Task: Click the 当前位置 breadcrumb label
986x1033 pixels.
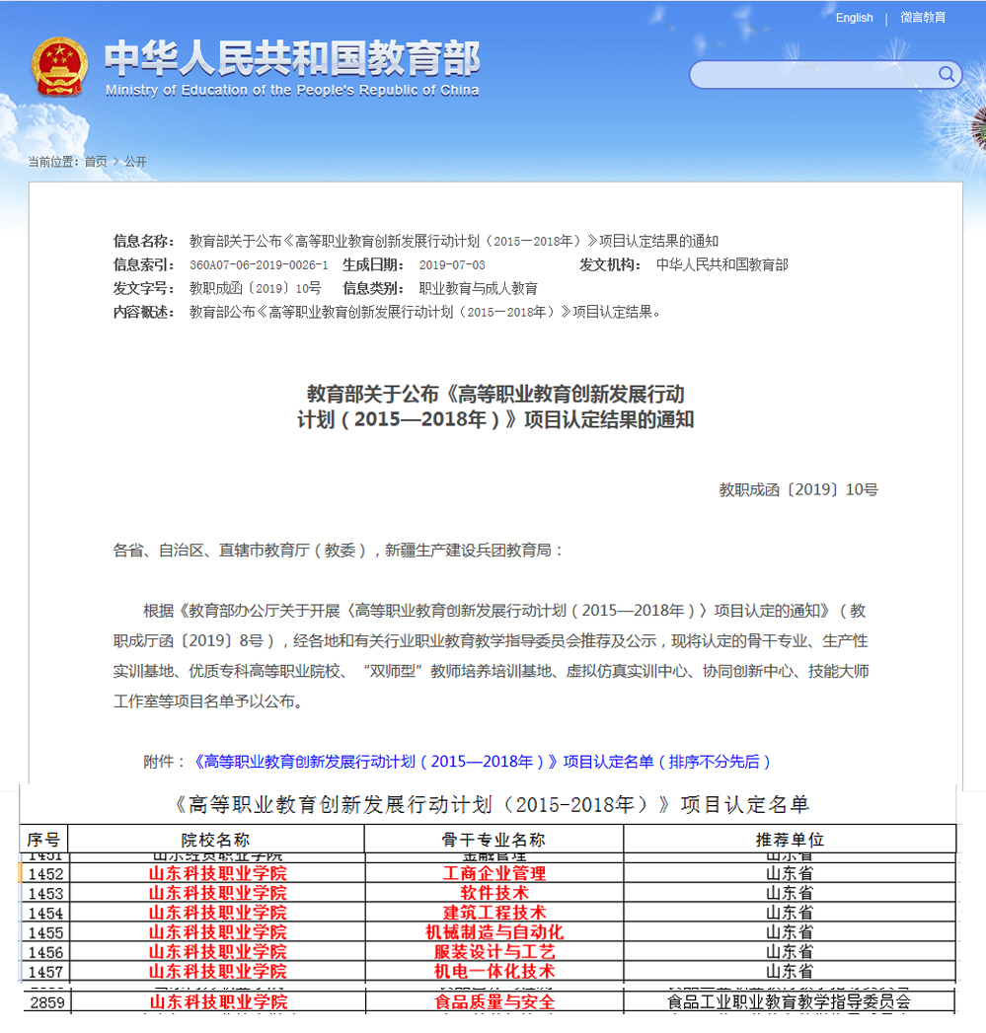Action: (53, 162)
